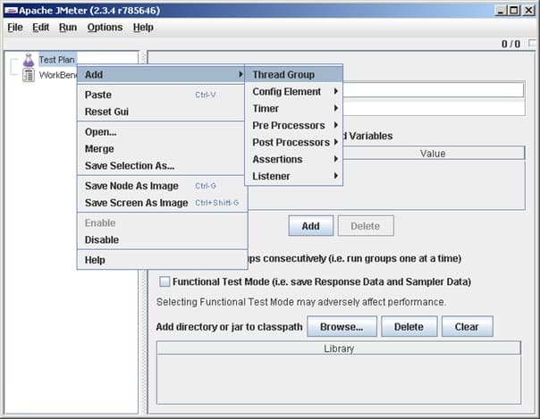Image resolution: width=540 pixels, height=419 pixels.
Task: Click the Browse... classpath button
Action: tap(342, 326)
